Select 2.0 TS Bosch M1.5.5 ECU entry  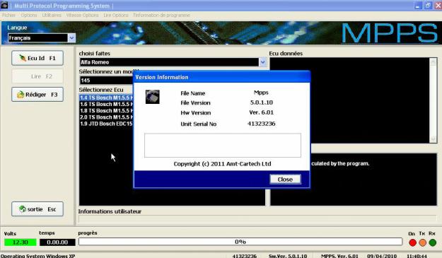[106, 117]
